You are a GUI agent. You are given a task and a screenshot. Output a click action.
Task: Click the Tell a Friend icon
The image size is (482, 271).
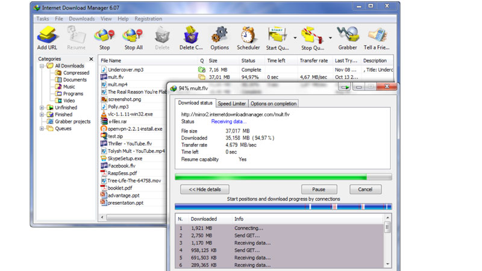tap(377, 39)
